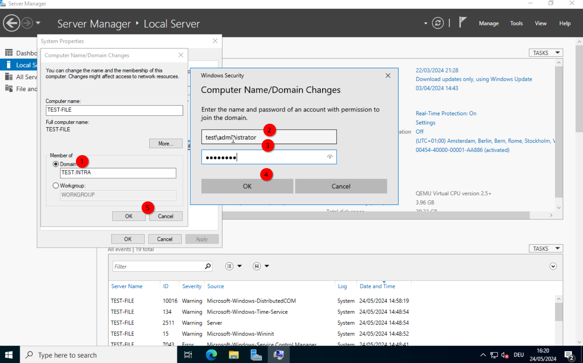583x363 pixels.
Task: Click the Domain field containing TEST.INTRA
Action: point(118,173)
